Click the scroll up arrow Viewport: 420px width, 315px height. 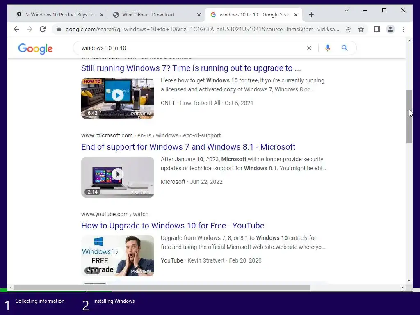point(409,41)
